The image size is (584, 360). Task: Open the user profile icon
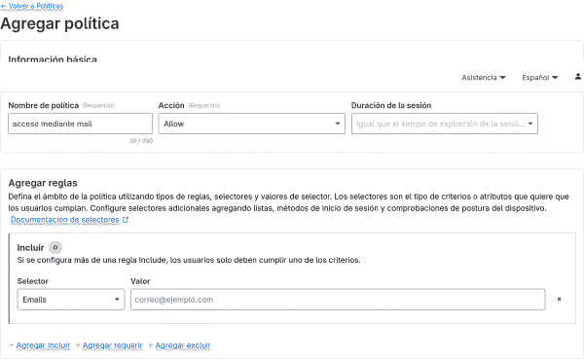coord(577,77)
